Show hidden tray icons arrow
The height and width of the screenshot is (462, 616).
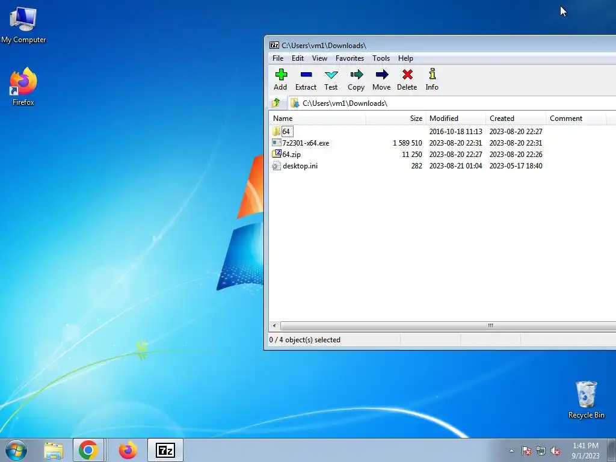point(511,451)
